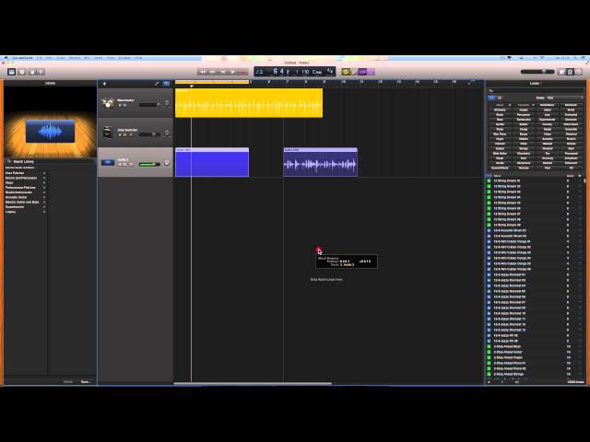Click the LCD display mode note icon
The image size is (590, 442).
pos(259,72)
